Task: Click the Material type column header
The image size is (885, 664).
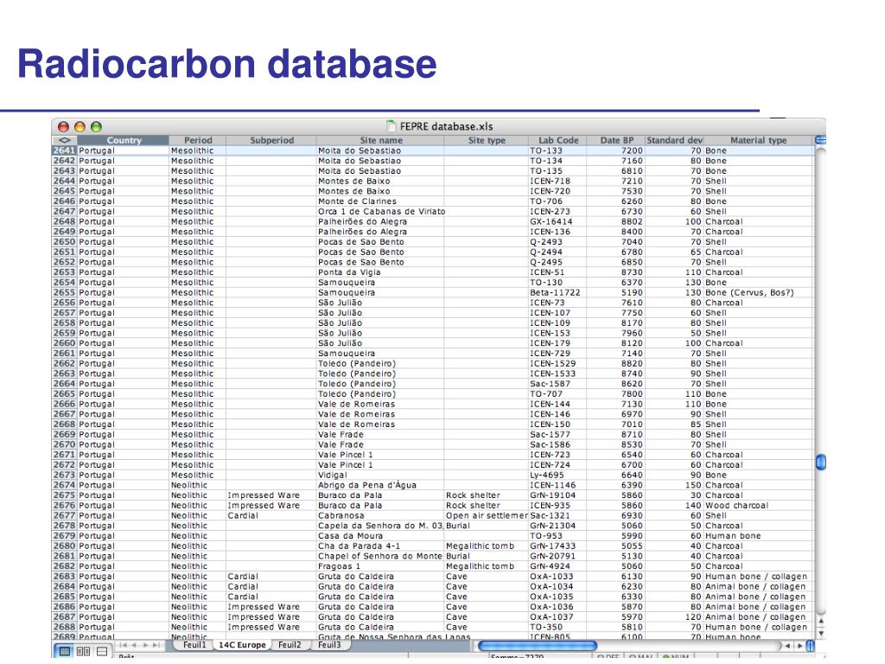Action: pos(758,140)
